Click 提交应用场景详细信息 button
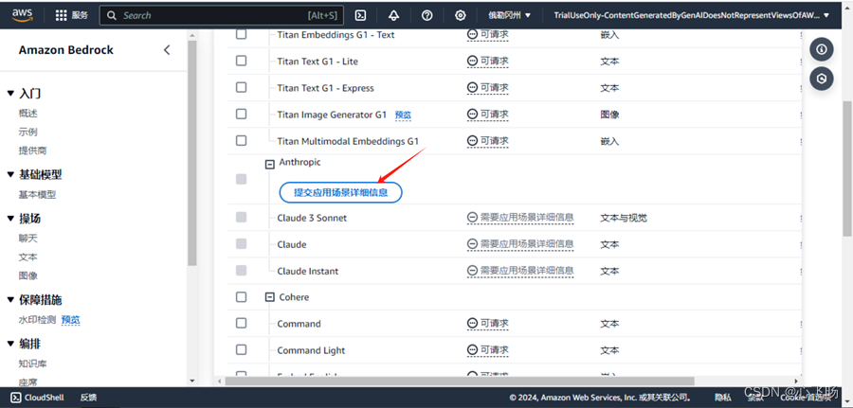 [x=340, y=192]
